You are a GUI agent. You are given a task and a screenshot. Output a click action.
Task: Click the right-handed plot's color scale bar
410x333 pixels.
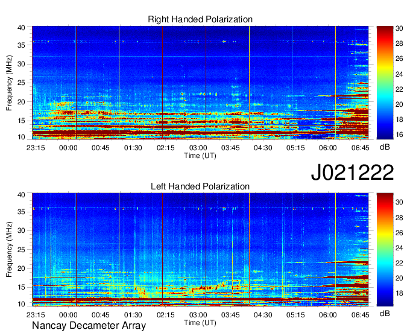coord(385,83)
